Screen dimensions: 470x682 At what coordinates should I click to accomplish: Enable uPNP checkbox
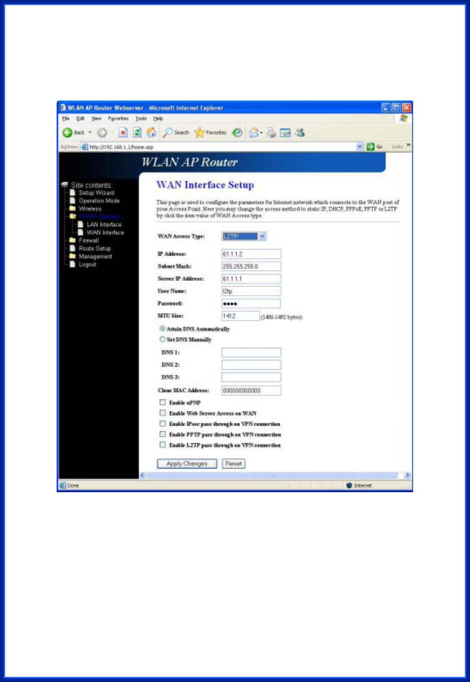coord(163,402)
